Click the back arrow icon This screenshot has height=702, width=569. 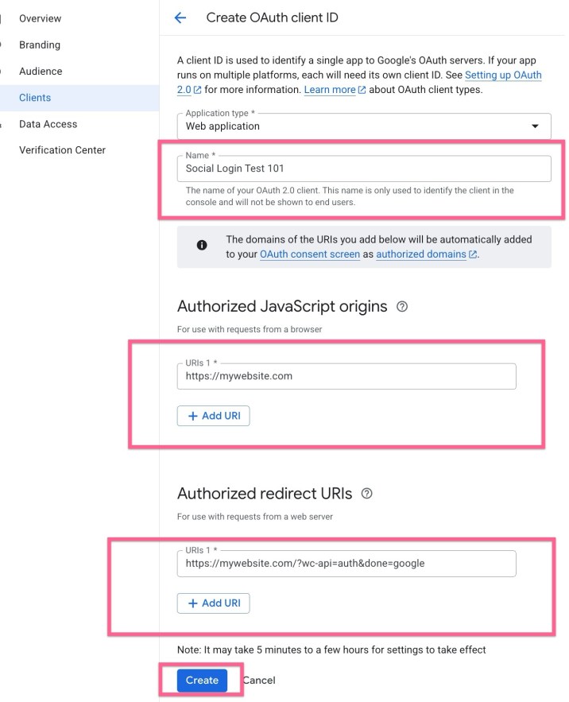tap(180, 17)
